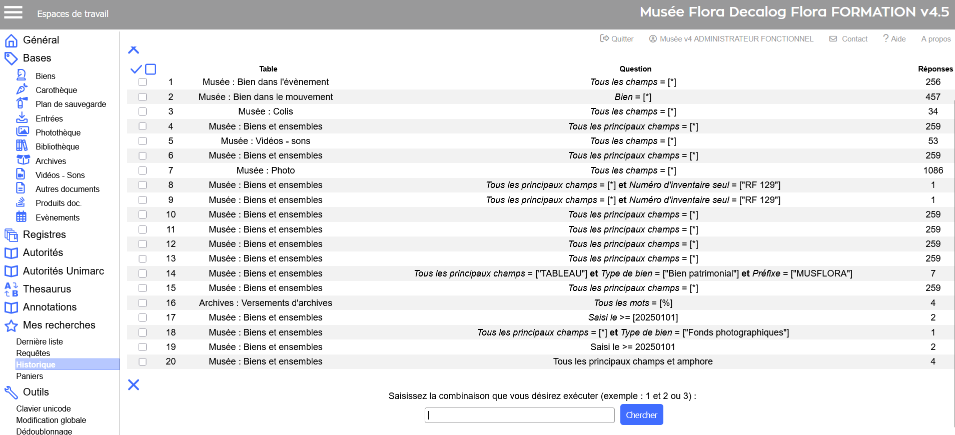Screen dimensions: 955x435
Task: Click the Chercher button
Action: coord(641,415)
